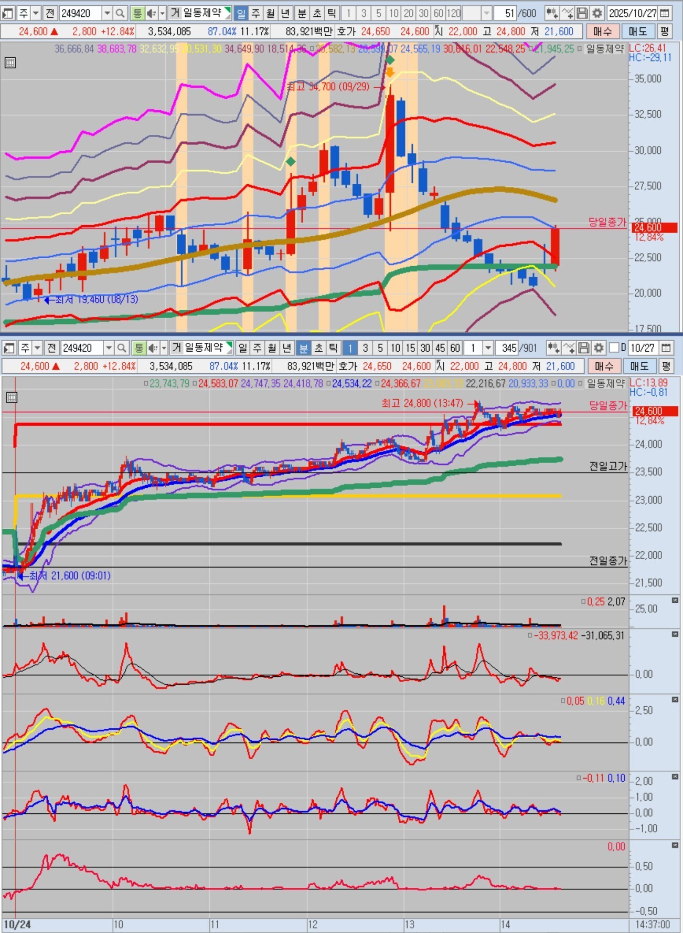The image size is (683, 933).
Task: Toggle the legend box before 0,25 2,07 values
Action: point(583,602)
